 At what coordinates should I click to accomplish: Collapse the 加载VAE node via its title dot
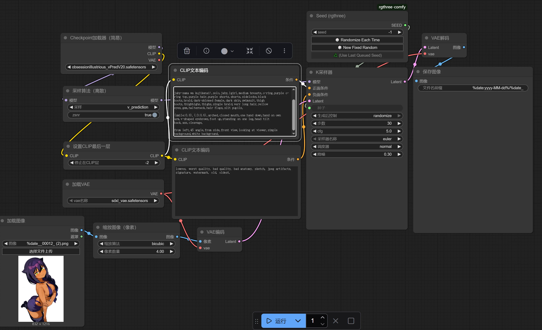[67, 184]
